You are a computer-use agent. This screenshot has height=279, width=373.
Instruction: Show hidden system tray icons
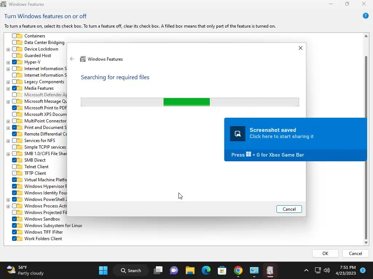click(306, 270)
